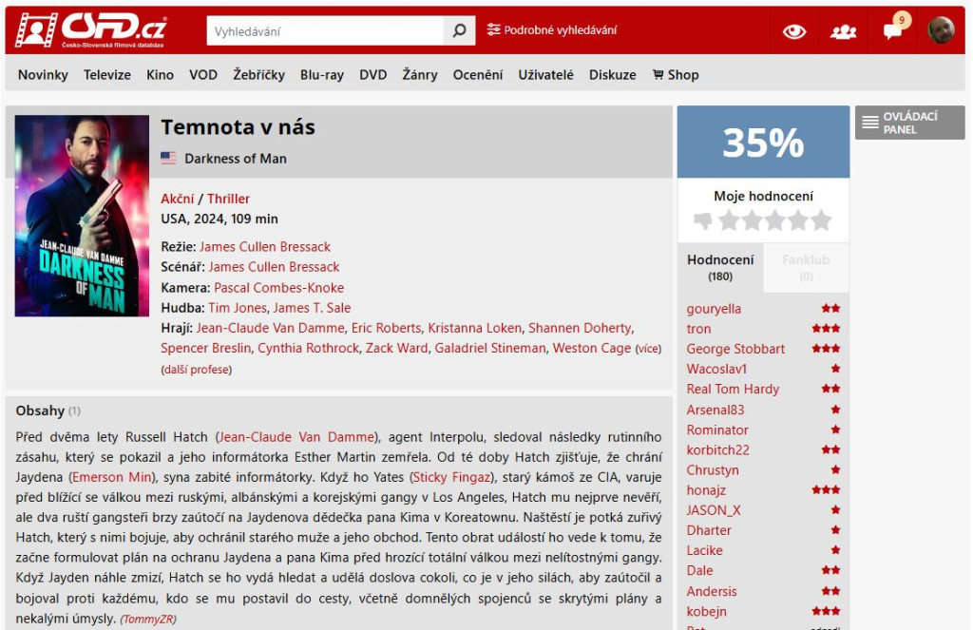Viewport: 973px width, 630px height.
Task: Open user korbitch22's profile
Action: pyautogui.click(x=718, y=450)
